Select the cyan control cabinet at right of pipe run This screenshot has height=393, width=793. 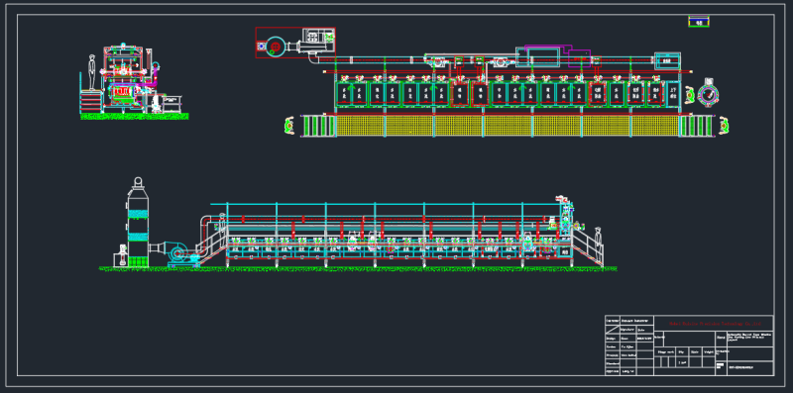(667, 60)
